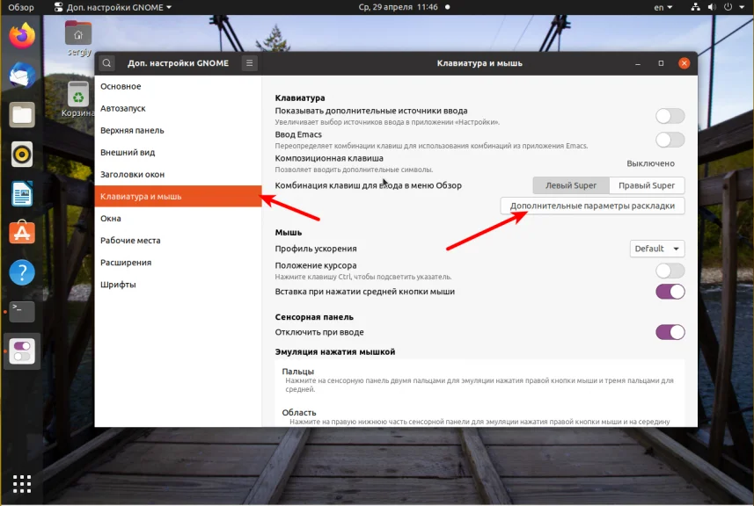The image size is (754, 506).
Task: Click Выключено for Композиционная клавиша
Action: tap(650, 163)
